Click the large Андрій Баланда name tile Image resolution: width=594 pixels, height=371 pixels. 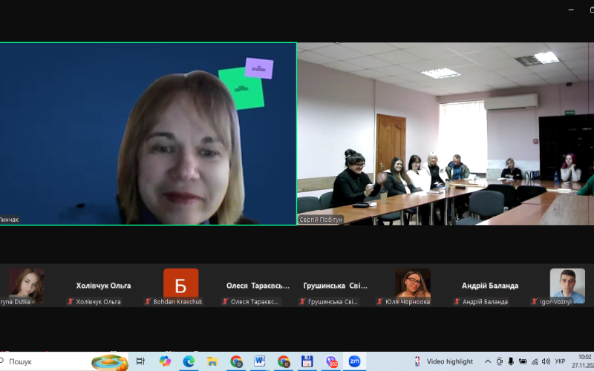coord(490,286)
